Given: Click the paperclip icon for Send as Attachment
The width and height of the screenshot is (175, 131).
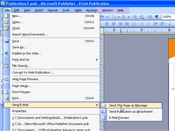Looking at the screenshot, I should (x=104, y=112).
